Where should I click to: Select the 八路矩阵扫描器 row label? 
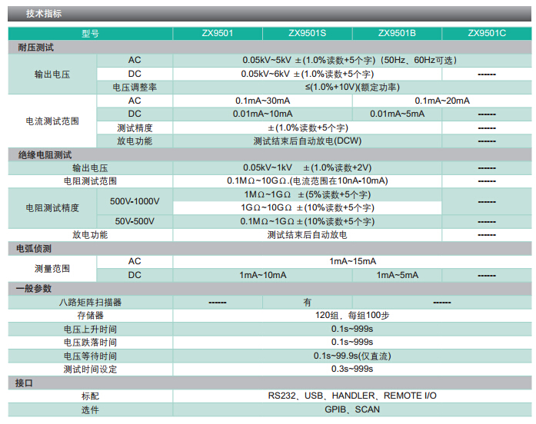(x=90, y=303)
